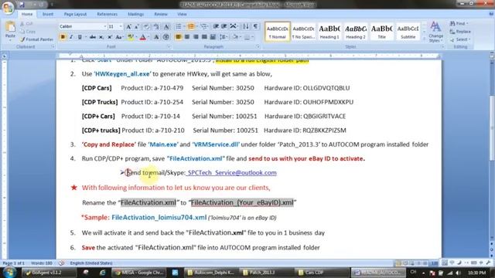Switch to the Mailings tab
The width and height of the screenshot is (495, 278).
pos(135,14)
